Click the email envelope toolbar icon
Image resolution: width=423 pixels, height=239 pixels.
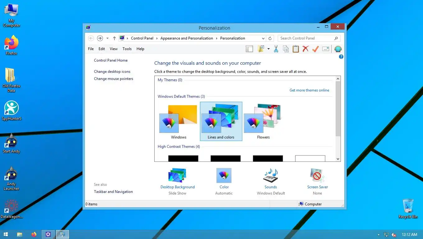click(325, 49)
